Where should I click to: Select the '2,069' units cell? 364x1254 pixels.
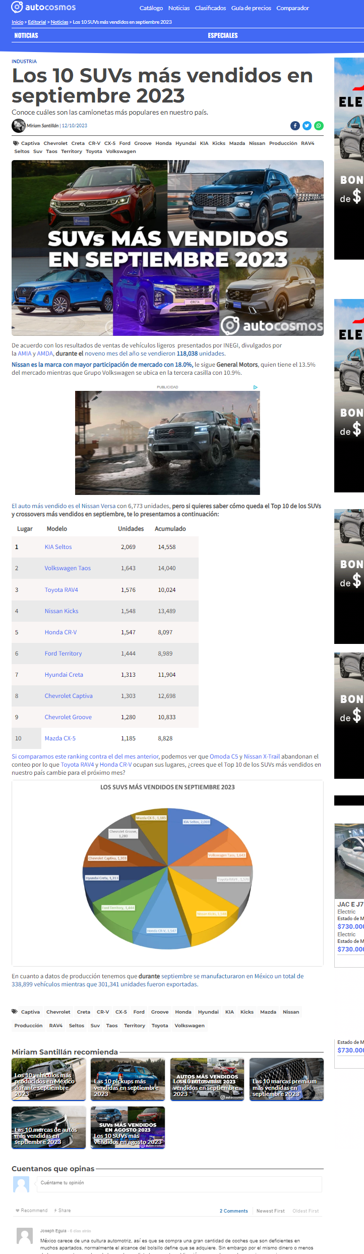[x=128, y=547]
